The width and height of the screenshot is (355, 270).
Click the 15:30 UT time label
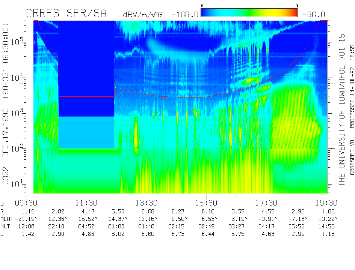click(x=207, y=202)
